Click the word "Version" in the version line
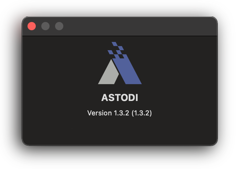245x169 pixels. [99, 113]
